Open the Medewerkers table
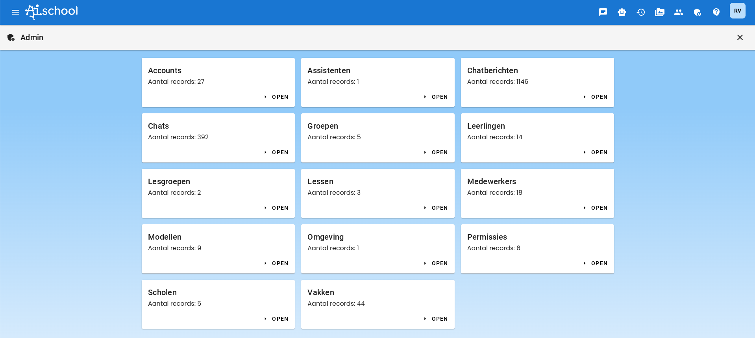Image resolution: width=755 pixels, height=338 pixels. [x=596, y=208]
